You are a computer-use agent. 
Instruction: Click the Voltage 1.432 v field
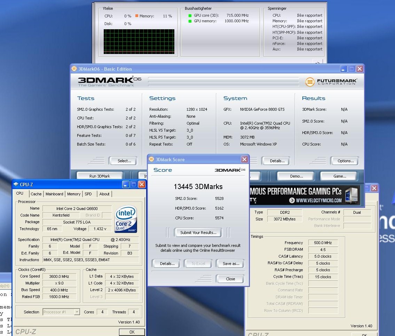(x=100, y=229)
